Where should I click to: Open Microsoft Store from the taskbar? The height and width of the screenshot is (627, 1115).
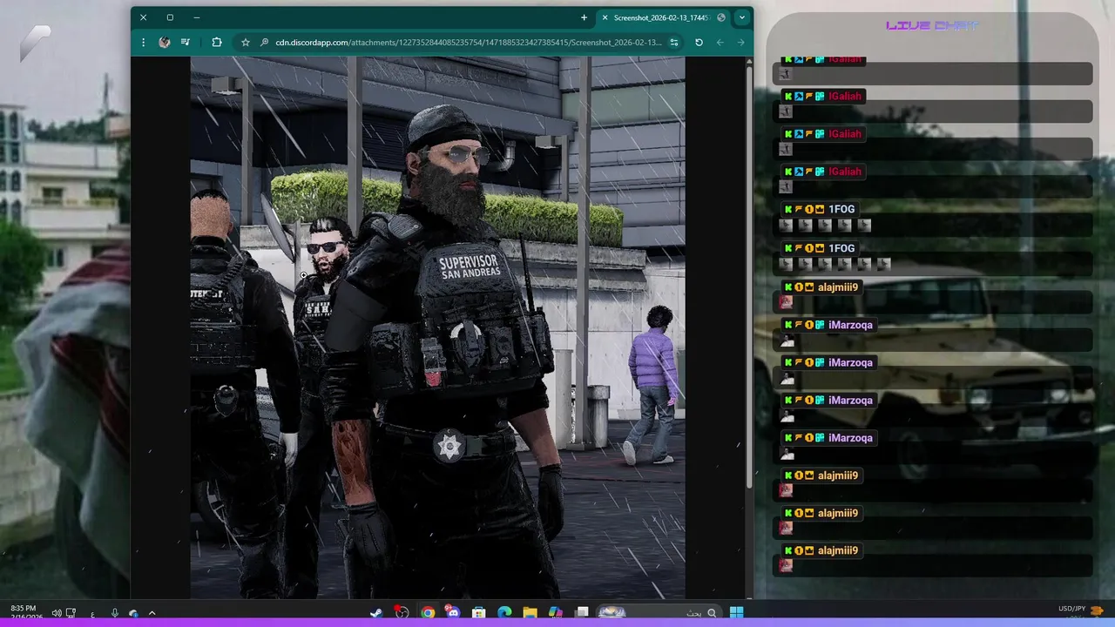[479, 613]
